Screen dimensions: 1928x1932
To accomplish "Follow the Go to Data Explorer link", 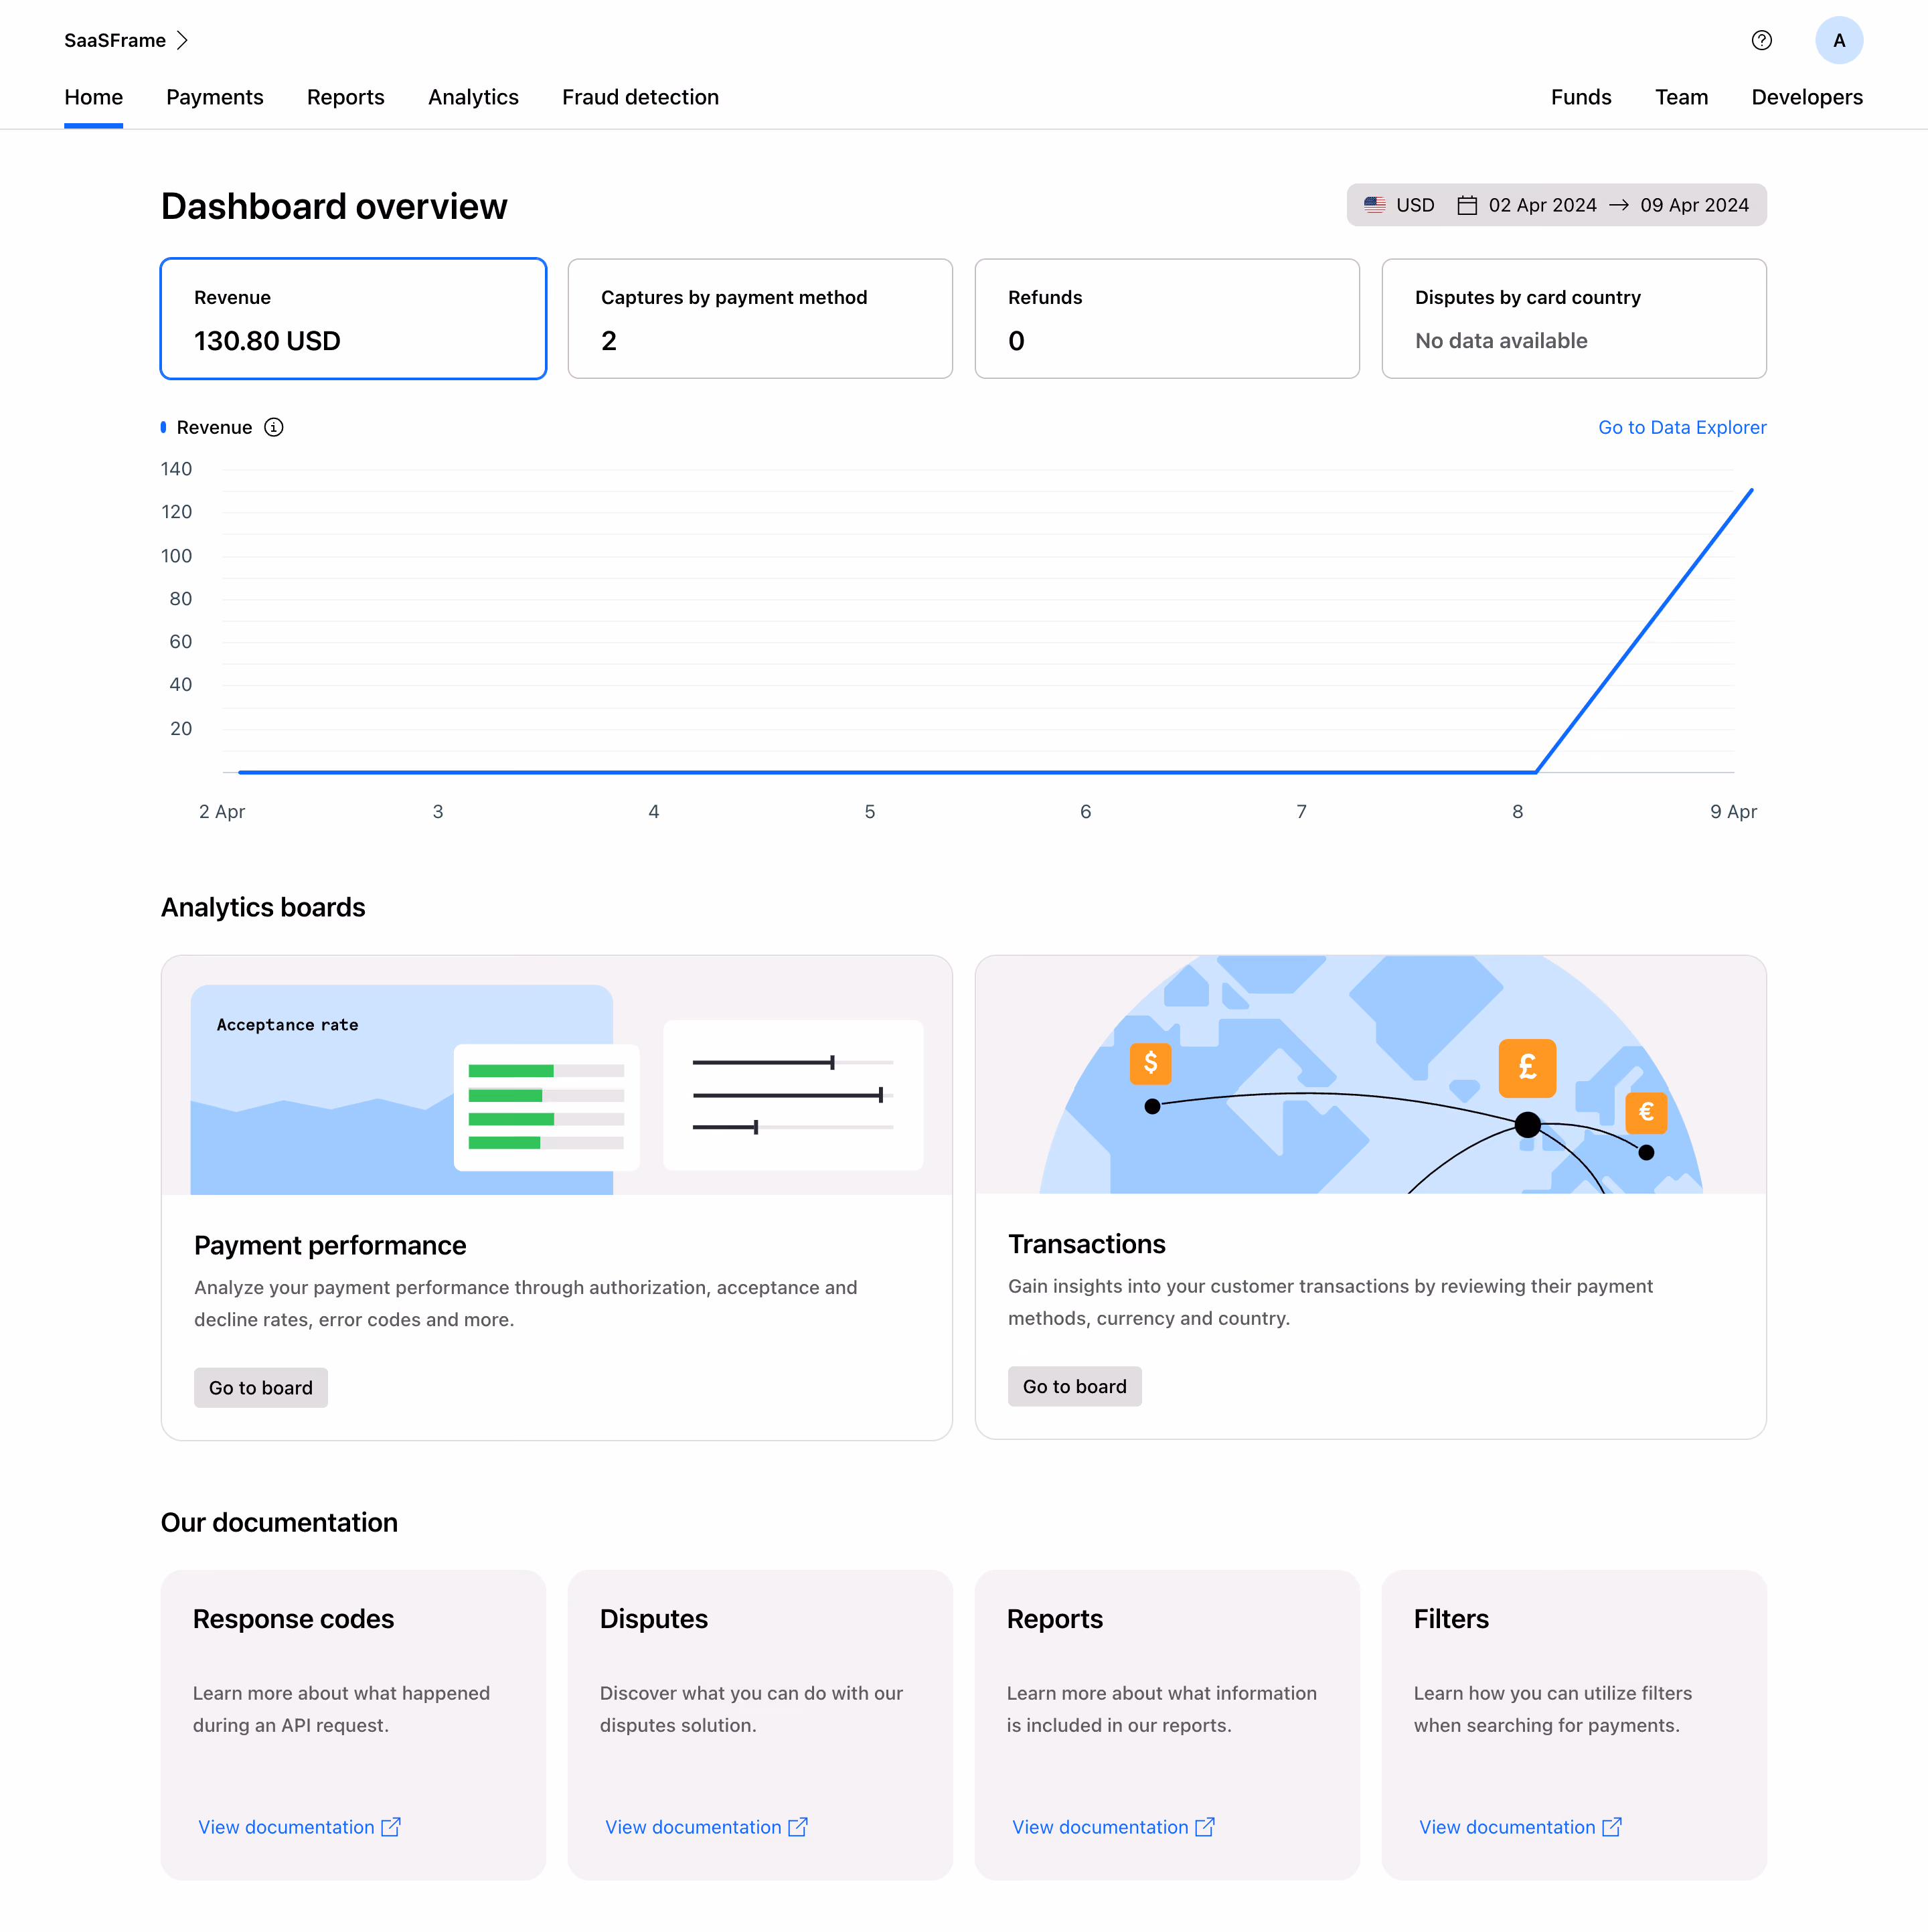I will (1682, 427).
